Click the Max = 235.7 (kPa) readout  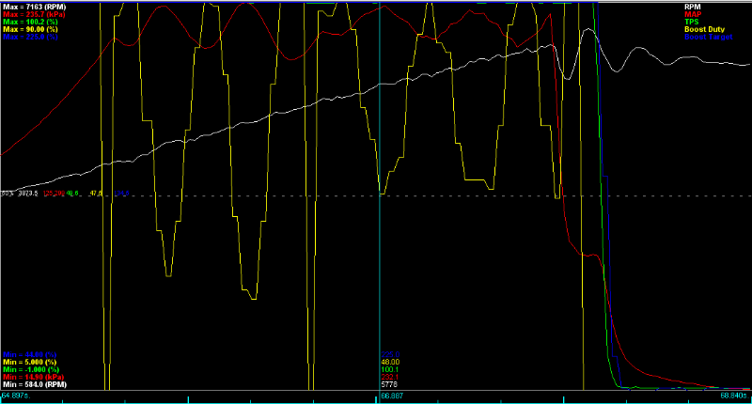point(33,13)
